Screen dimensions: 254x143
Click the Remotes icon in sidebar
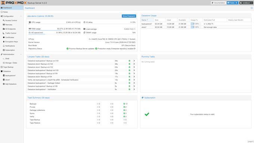coord(4,25)
